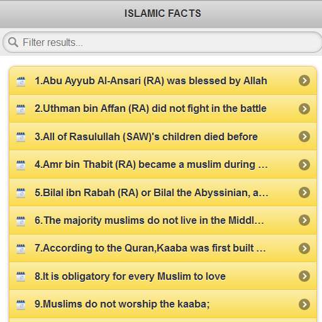
Task: Click the calendar icon next to Rasulullah's children fact
Action: point(21,137)
